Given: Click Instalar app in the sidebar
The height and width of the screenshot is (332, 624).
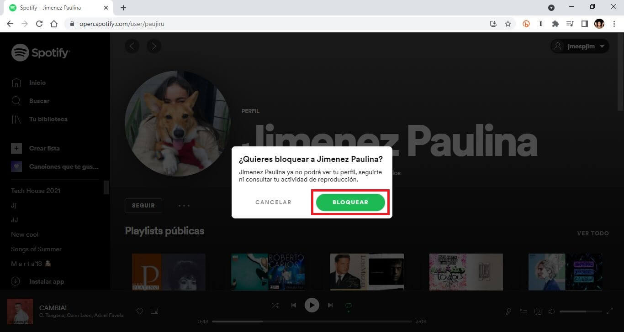Looking at the screenshot, I should [x=37, y=281].
